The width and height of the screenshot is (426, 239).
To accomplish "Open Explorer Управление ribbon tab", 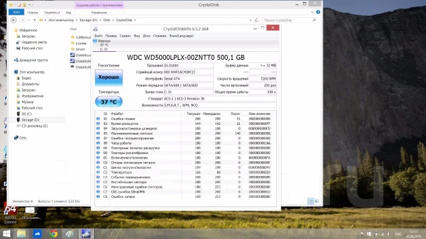I will coord(99,13).
